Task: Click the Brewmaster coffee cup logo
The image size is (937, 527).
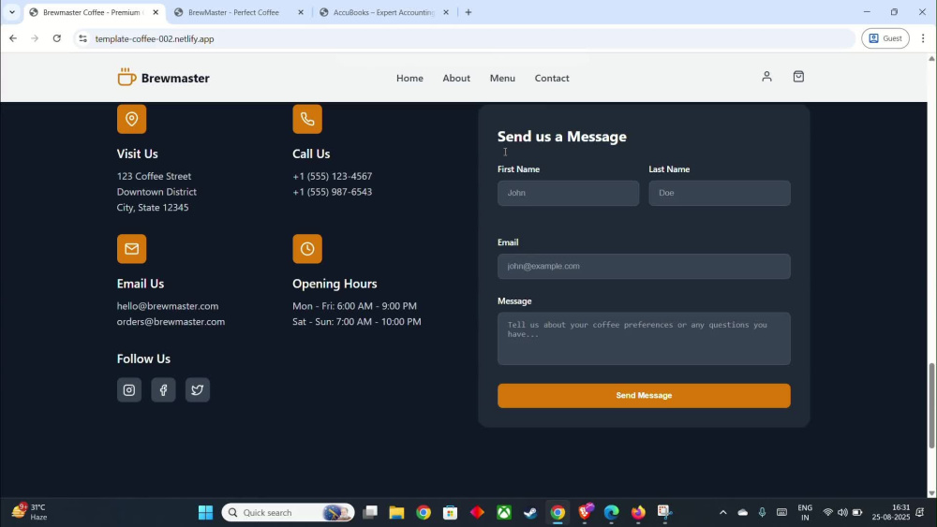Action: click(x=126, y=77)
